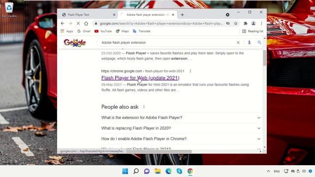Clear the search query text
Screen dimensions: 315x177
tap(238, 43)
